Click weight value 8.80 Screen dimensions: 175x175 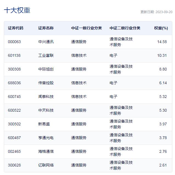pyautogui.click(x=163, y=69)
